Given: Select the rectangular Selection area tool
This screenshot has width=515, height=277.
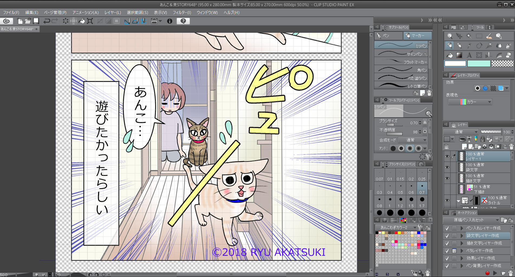Looking at the screenshot, I should click(x=479, y=36).
